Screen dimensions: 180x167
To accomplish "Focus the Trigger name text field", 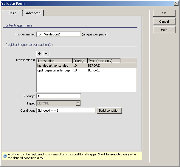I will tap(58, 34).
